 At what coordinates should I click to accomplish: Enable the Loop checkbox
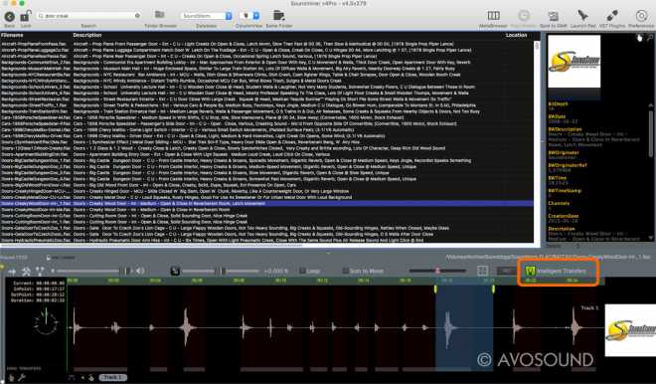coord(302,271)
